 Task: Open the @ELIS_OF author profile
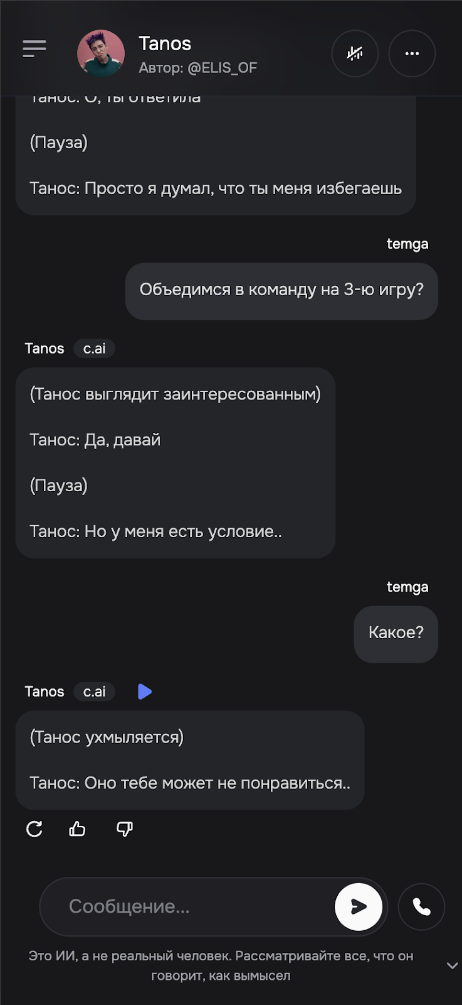198,68
